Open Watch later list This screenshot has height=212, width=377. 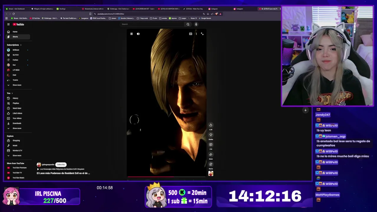(17, 108)
